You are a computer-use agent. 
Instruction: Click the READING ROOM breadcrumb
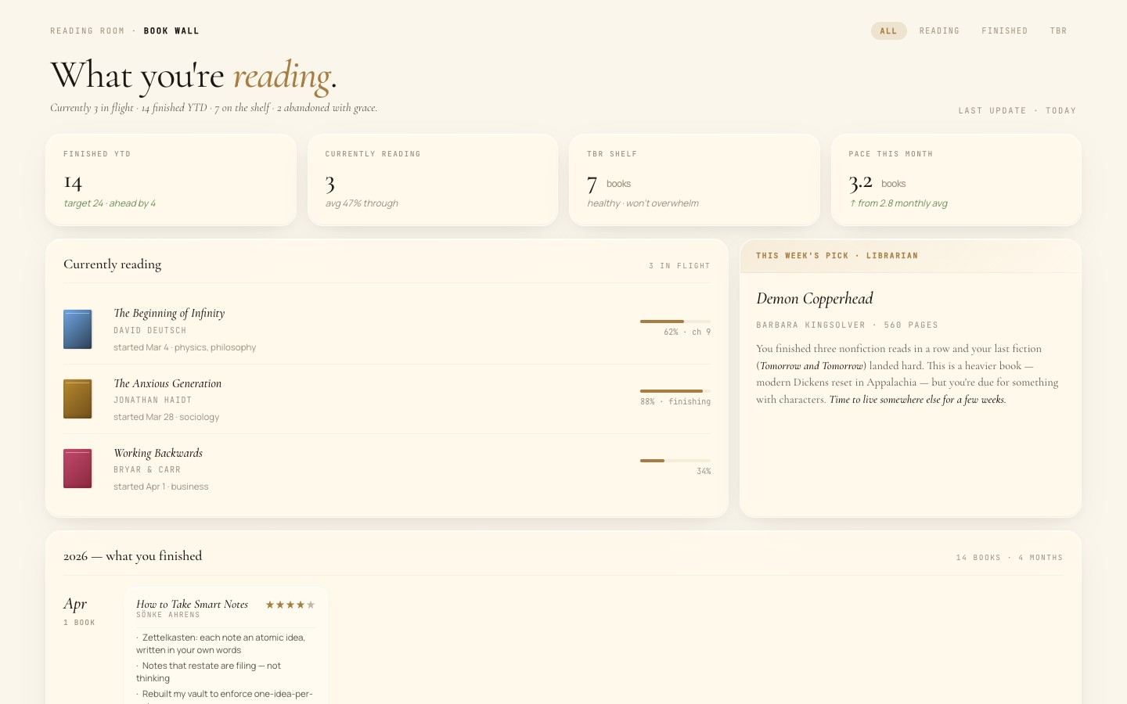click(88, 31)
